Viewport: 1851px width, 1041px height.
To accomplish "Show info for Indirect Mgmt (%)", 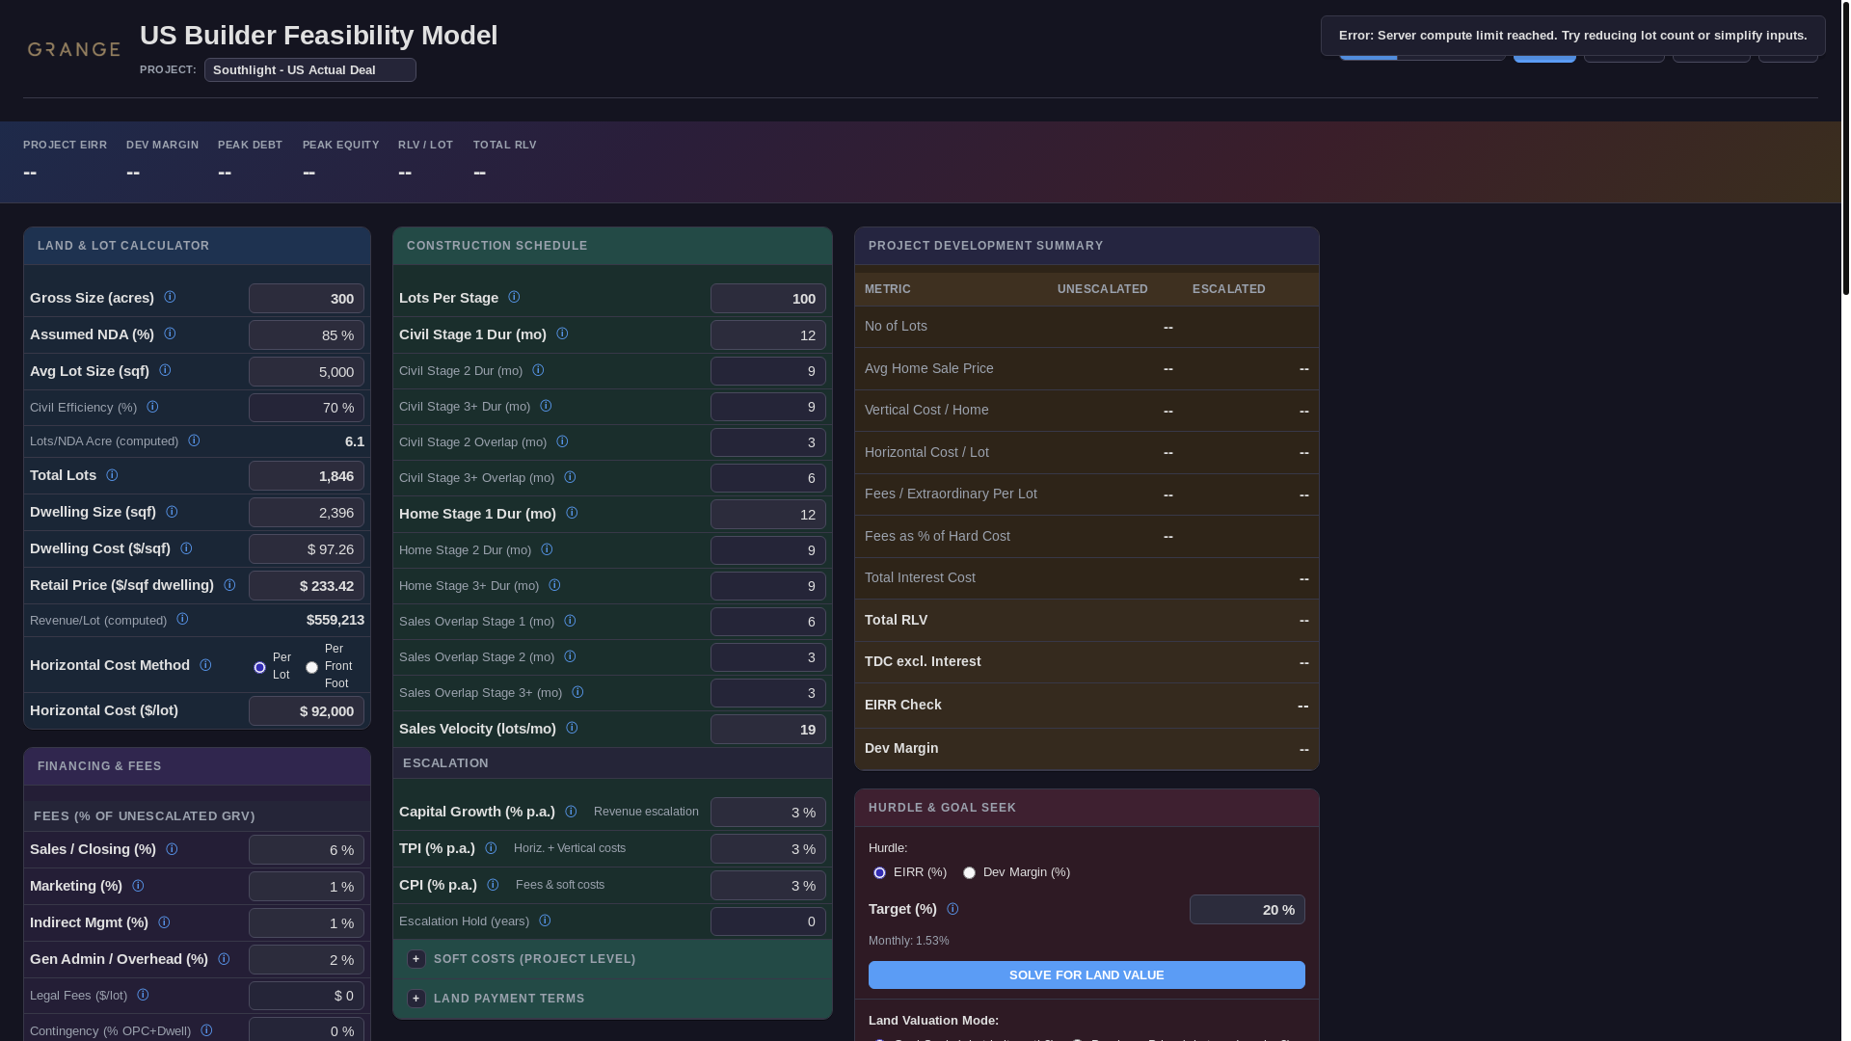I will tap(164, 922).
